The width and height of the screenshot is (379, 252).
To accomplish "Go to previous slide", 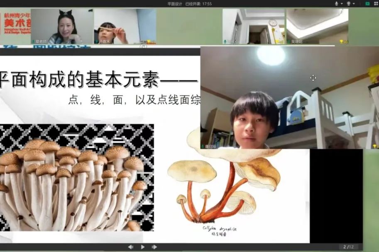I will pyautogui.click(x=131, y=247).
